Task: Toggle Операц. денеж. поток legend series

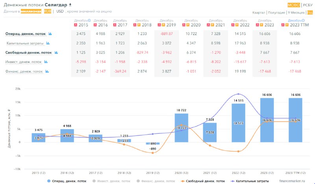Action: 67,181
